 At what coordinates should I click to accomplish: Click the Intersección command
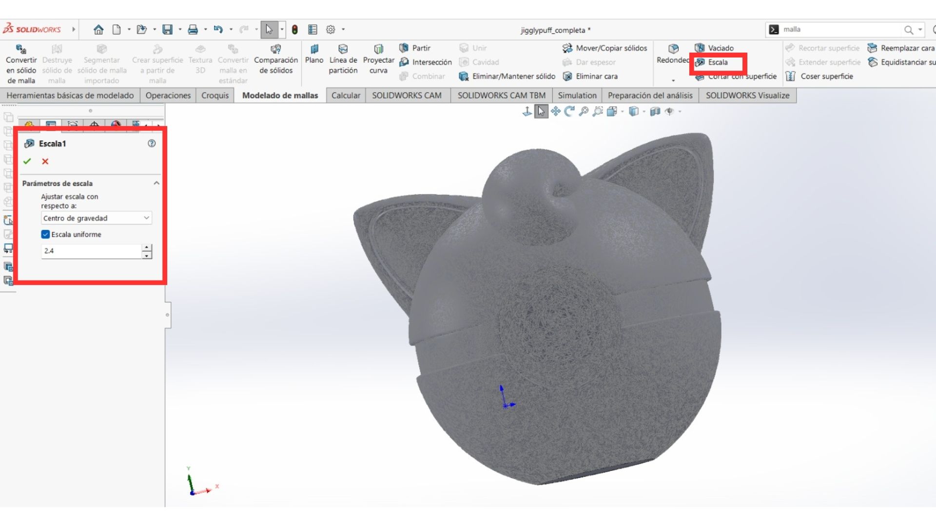426,62
